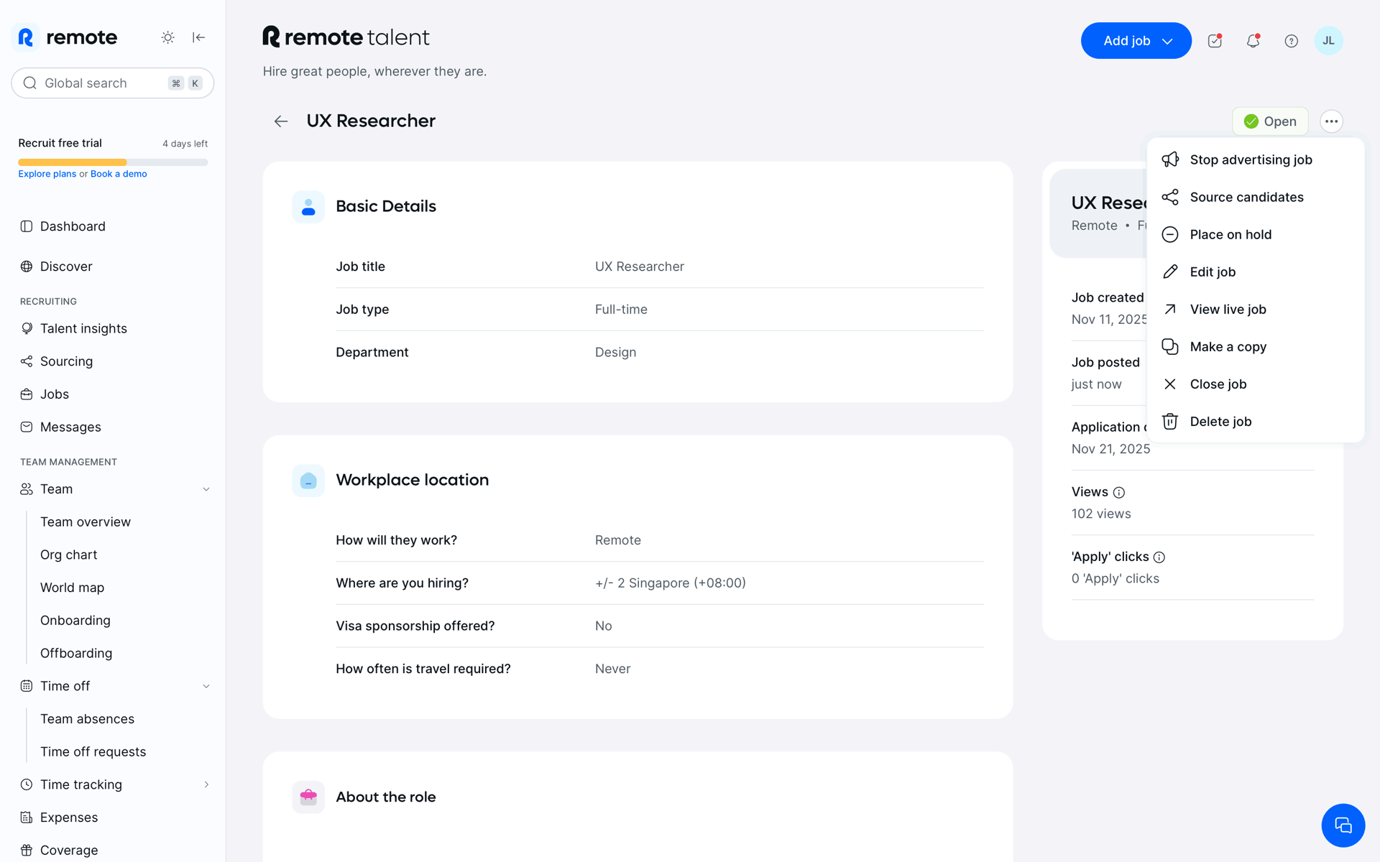Select Stop advertising job
The image size is (1380, 862).
point(1255,159)
